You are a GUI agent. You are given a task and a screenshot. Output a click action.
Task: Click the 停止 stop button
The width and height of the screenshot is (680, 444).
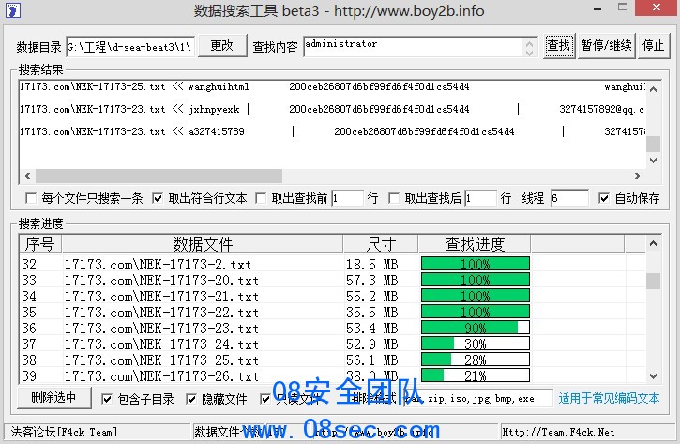tap(654, 45)
